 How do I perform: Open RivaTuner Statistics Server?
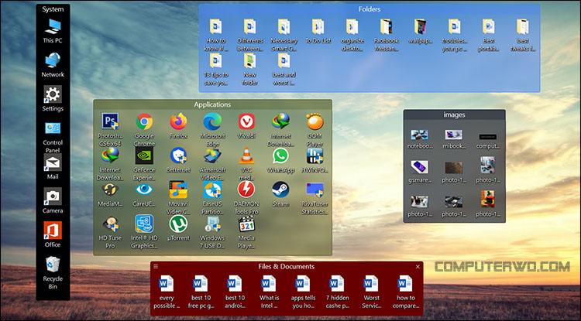click(x=315, y=190)
